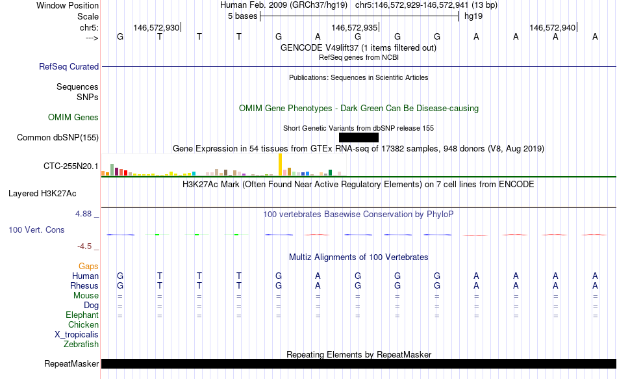Click the Window Position label

coord(68,5)
